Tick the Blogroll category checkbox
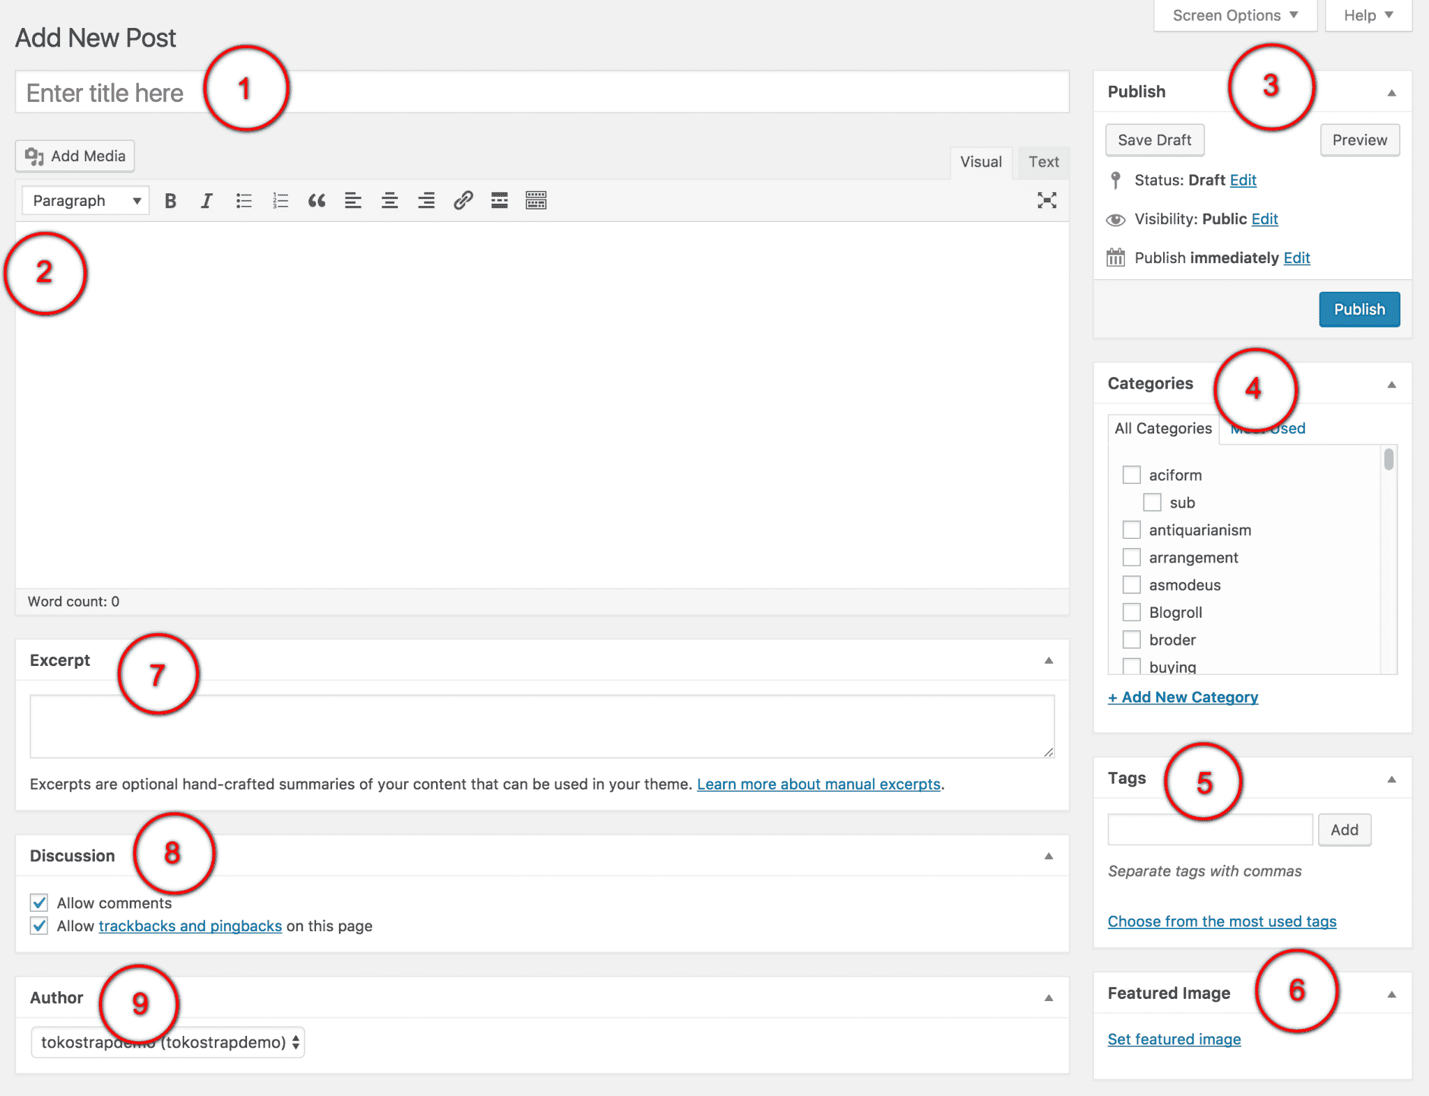 [x=1132, y=612]
